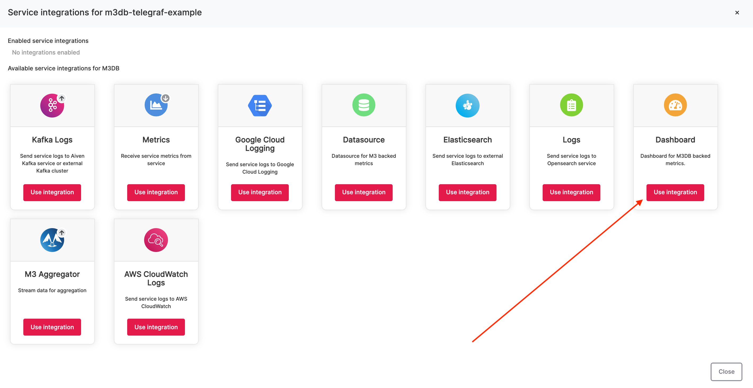Click the up-arrow badge on Kafka Logs icon
The height and width of the screenshot is (388, 753).
(x=62, y=98)
